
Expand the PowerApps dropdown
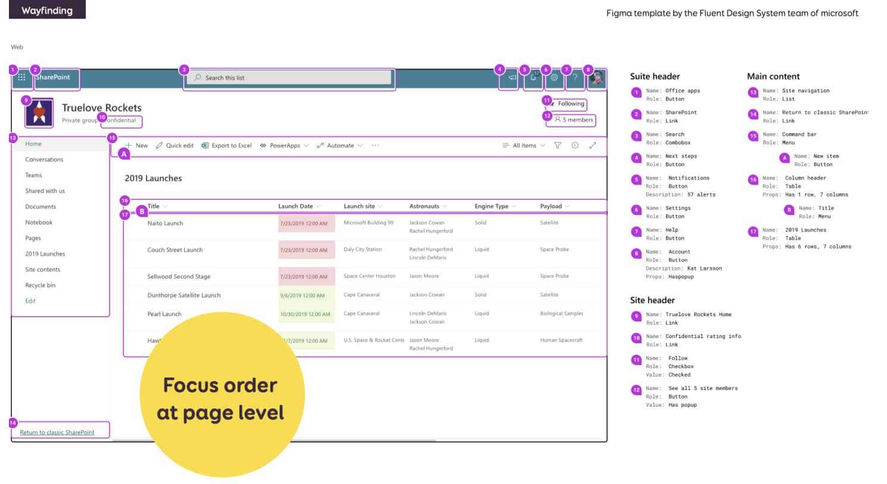pyautogui.click(x=285, y=145)
